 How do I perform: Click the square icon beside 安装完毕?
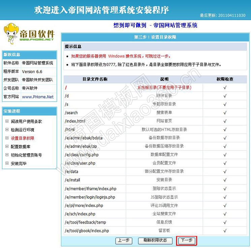[7, 164]
